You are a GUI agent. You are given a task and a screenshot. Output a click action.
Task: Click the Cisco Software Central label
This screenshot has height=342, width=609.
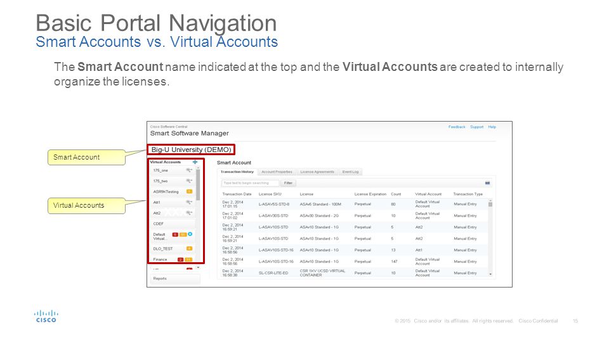tap(169, 127)
